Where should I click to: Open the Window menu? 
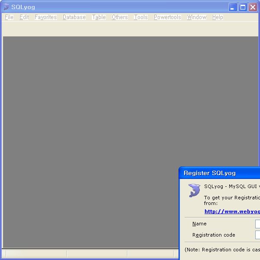click(197, 17)
